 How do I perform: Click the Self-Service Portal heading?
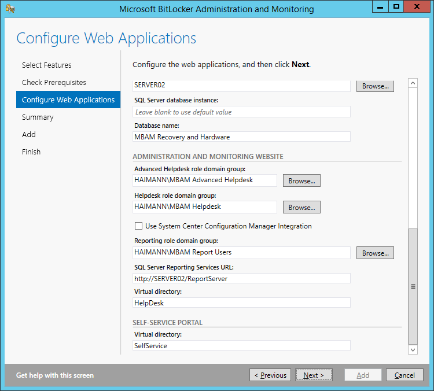(x=167, y=322)
